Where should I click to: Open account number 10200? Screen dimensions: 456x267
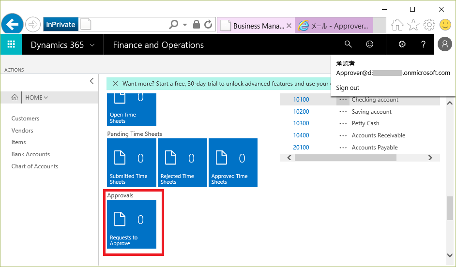click(x=301, y=112)
